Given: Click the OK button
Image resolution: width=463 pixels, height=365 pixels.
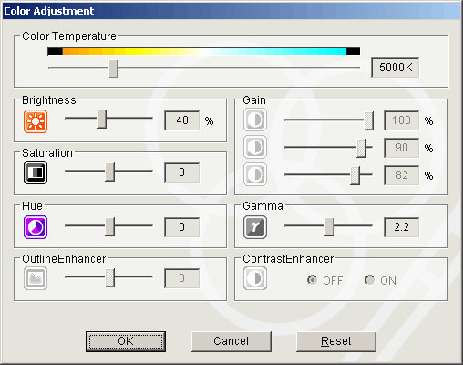Looking at the screenshot, I should 126,341.
